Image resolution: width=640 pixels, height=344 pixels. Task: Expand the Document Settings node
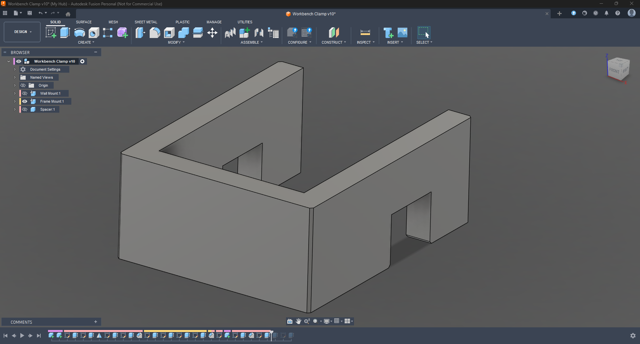click(x=15, y=69)
